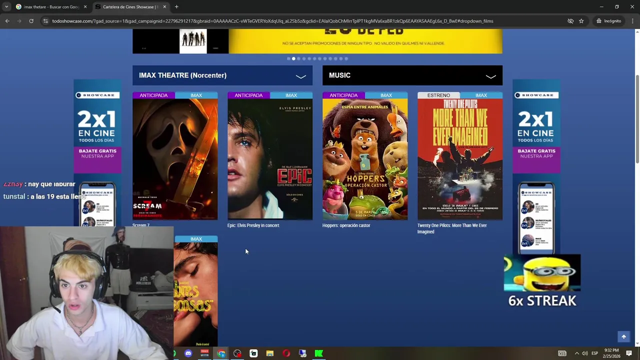Viewport: 640px width, 360px height.
Task: Open the partially covered IMAX poster below Scream 7
Action: click(195, 291)
